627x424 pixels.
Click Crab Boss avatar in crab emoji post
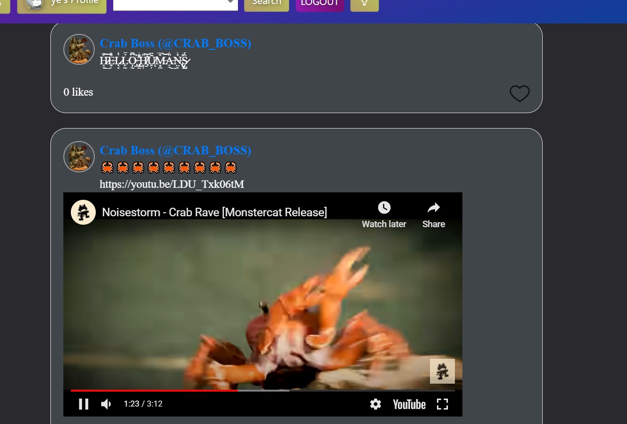[x=79, y=156]
